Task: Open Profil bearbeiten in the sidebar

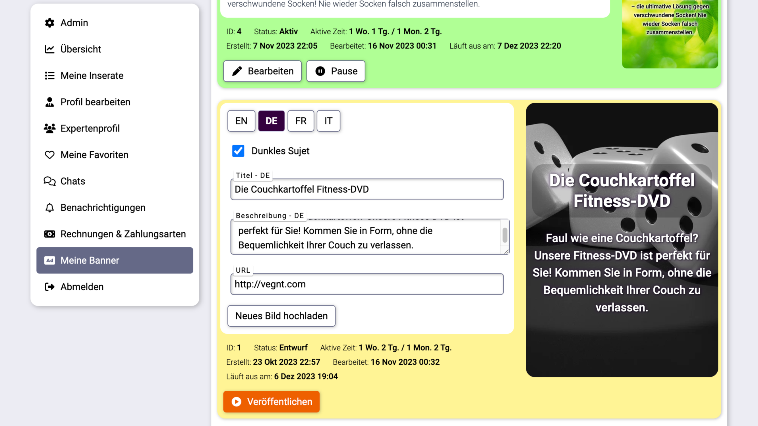Action: point(95,102)
